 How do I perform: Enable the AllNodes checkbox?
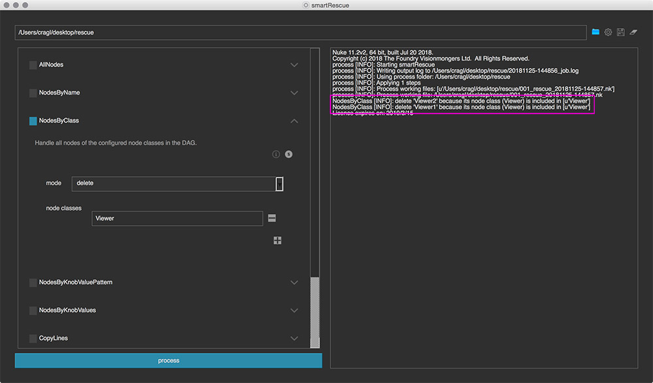pos(33,65)
